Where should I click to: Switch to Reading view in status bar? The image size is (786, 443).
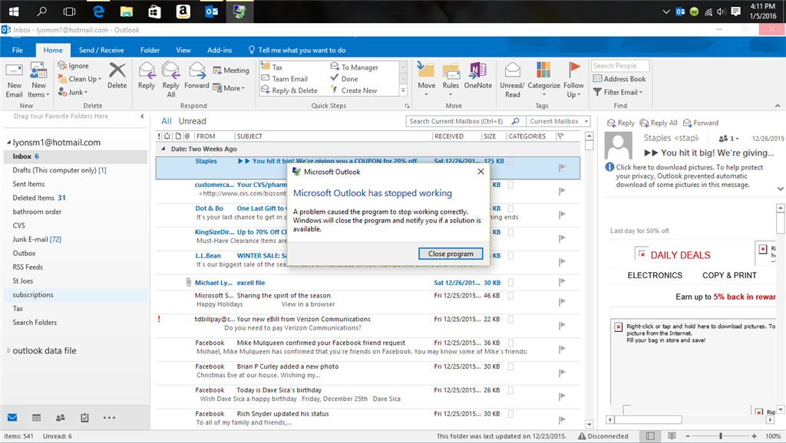[672, 436]
